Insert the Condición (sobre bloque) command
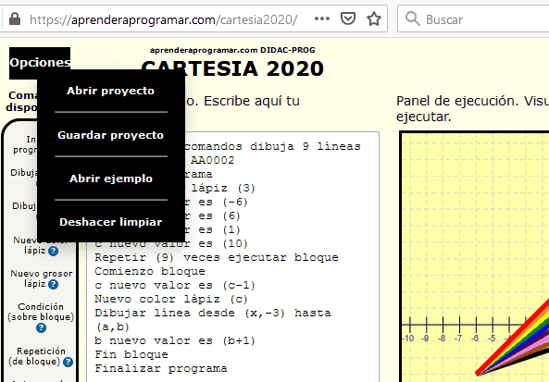 pos(41,312)
